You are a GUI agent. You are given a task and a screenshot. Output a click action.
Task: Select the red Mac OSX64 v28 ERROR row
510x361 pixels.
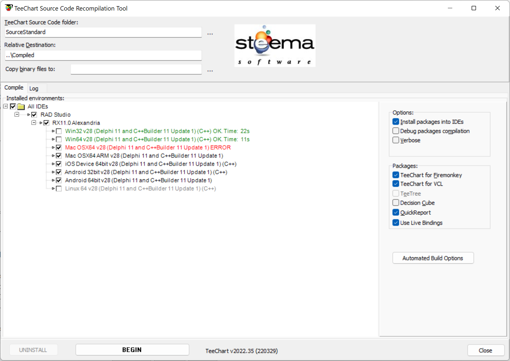[x=148, y=147]
